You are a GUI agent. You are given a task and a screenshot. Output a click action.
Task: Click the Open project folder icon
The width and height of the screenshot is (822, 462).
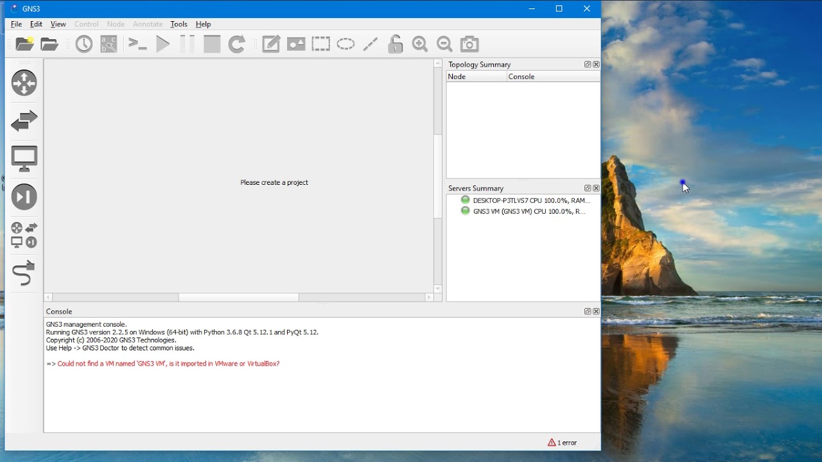[x=49, y=44]
